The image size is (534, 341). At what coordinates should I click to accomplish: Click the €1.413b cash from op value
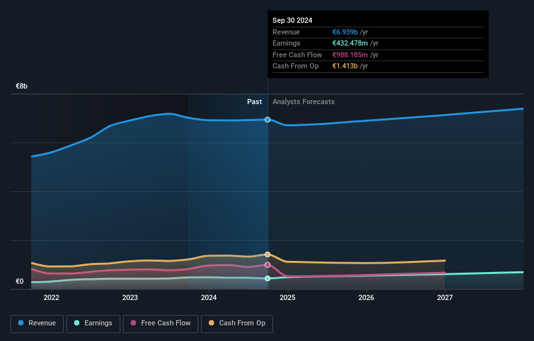click(x=345, y=66)
